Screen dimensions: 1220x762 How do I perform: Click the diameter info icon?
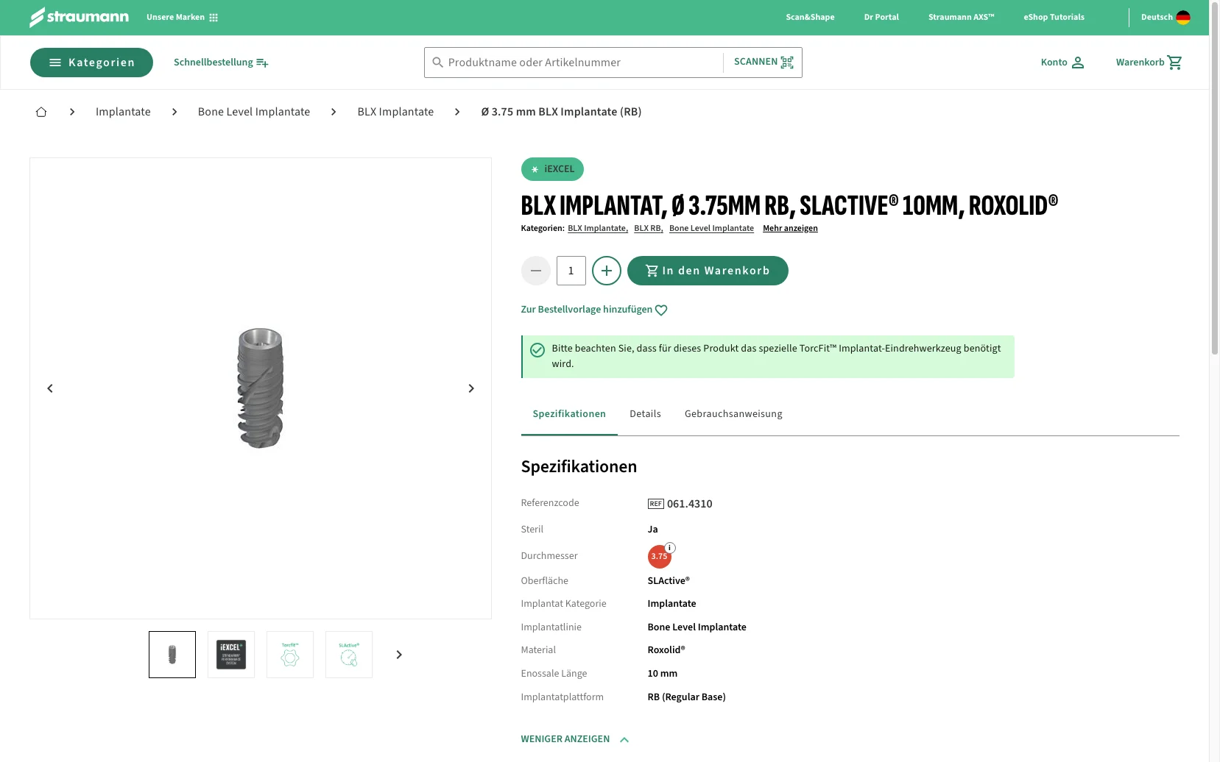point(670,548)
